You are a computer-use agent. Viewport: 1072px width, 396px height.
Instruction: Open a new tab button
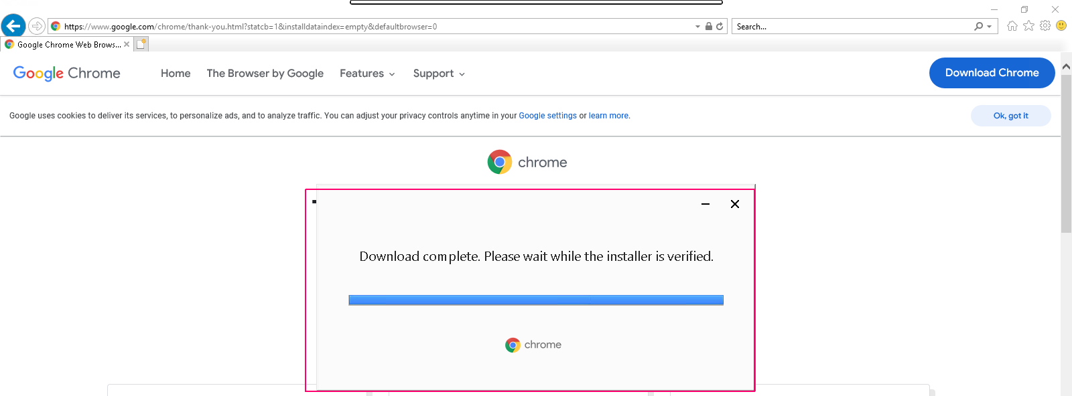141,44
